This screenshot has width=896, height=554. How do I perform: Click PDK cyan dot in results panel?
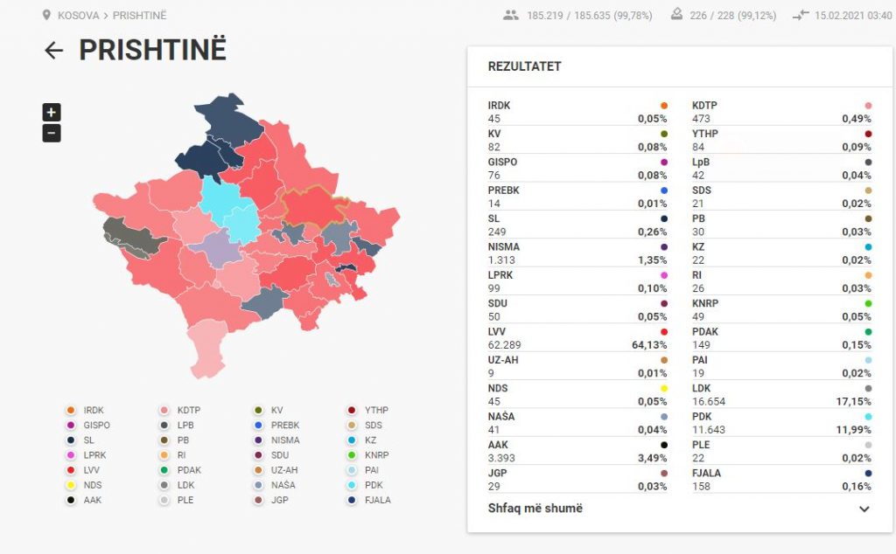(869, 417)
